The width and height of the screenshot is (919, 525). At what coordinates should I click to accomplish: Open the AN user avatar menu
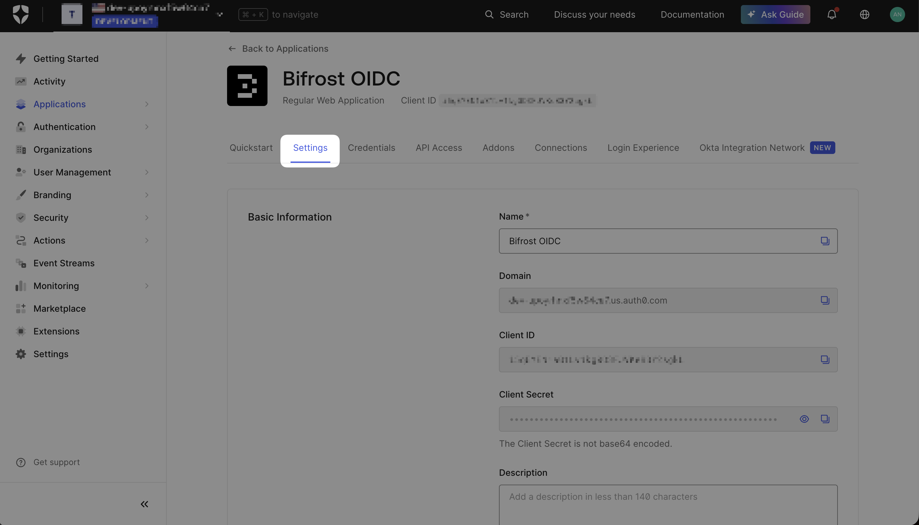(x=897, y=15)
